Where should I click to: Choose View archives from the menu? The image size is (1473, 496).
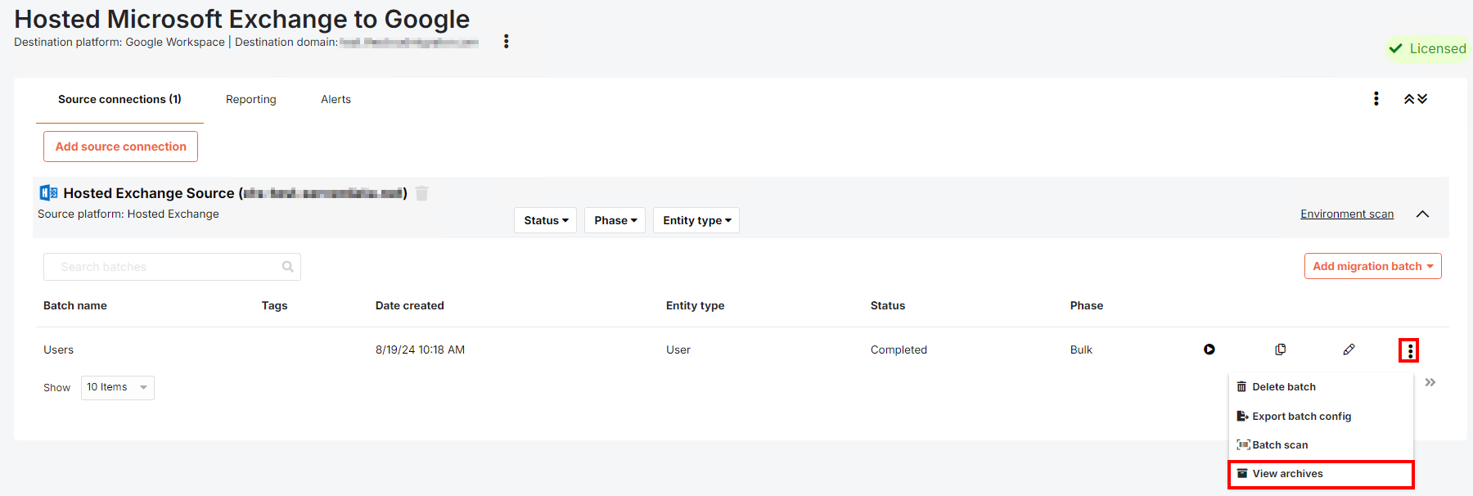(x=1321, y=474)
